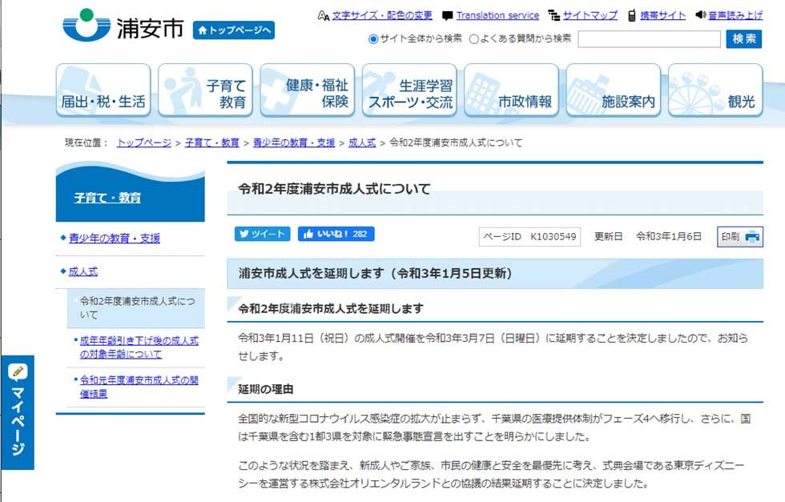Image resolution: width=785 pixels, height=502 pixels.
Task: Click the pencil icon on マイページ tab
Action: [18, 371]
